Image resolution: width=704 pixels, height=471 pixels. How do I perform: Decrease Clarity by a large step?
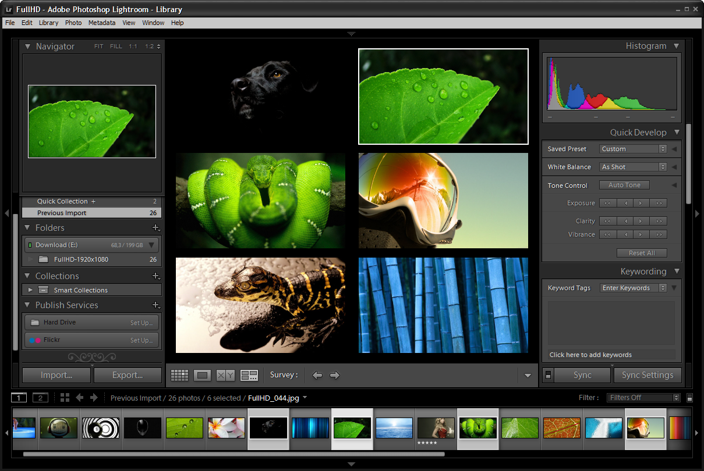(608, 221)
